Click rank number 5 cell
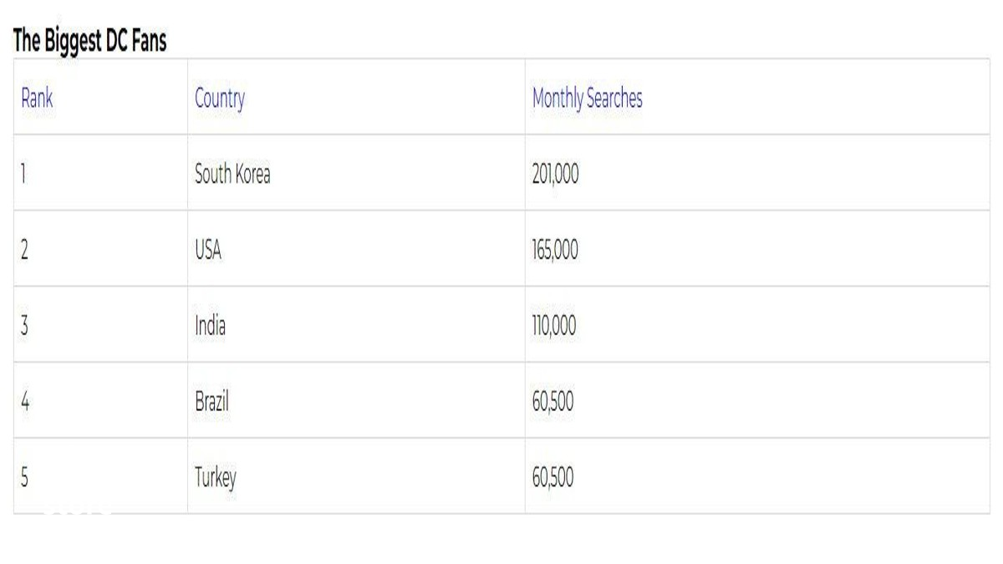Screen dimensions: 1003x564 pos(25,478)
